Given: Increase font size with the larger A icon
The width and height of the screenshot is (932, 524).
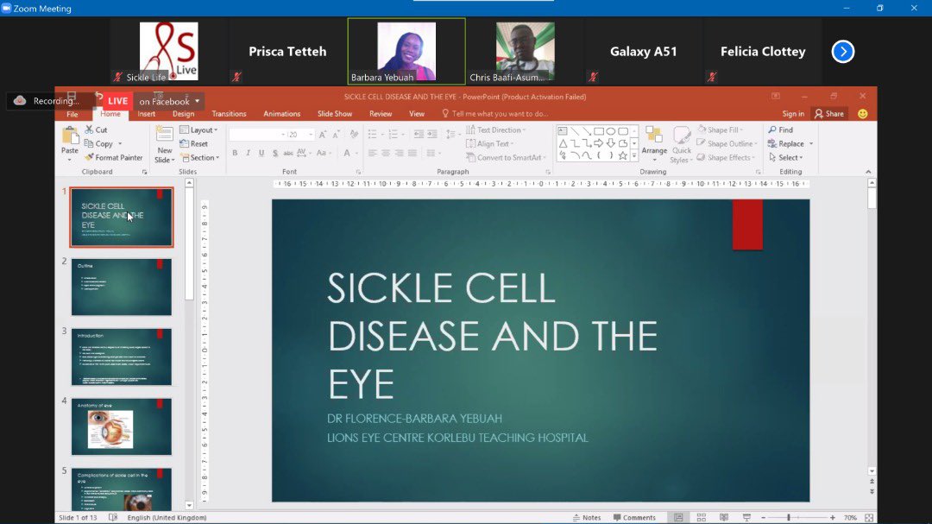Looking at the screenshot, I should coord(322,135).
